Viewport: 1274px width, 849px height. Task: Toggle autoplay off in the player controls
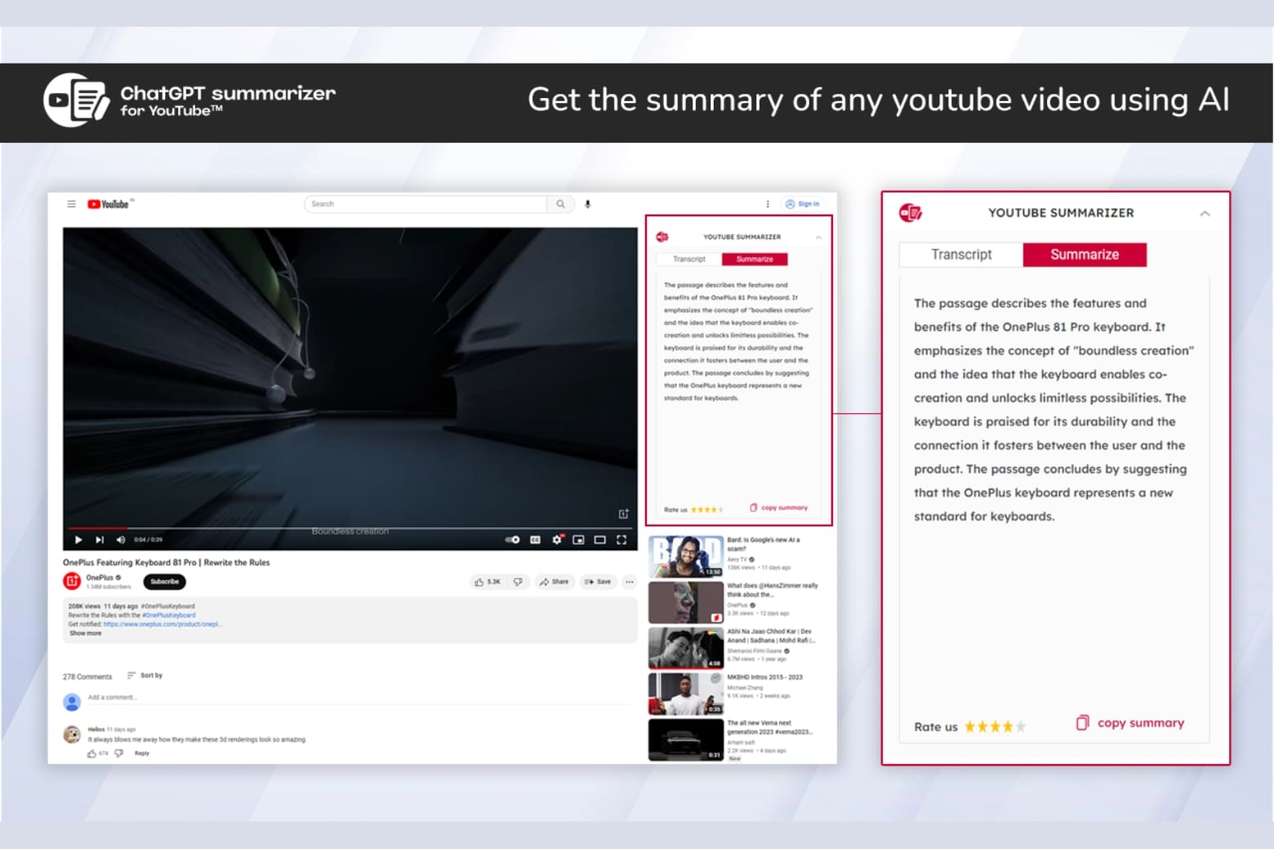click(512, 540)
